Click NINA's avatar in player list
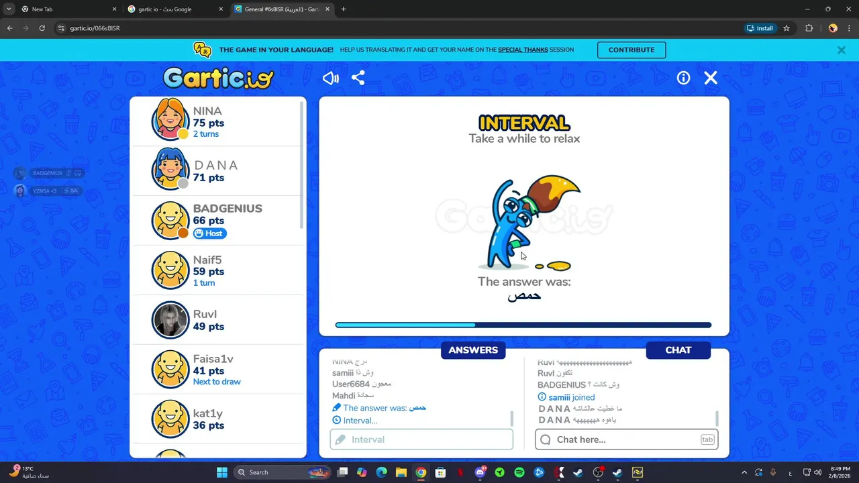 coord(170,119)
